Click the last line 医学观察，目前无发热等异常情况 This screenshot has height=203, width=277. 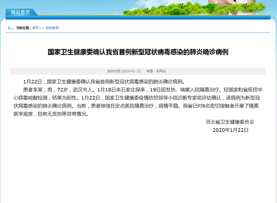[51, 114]
